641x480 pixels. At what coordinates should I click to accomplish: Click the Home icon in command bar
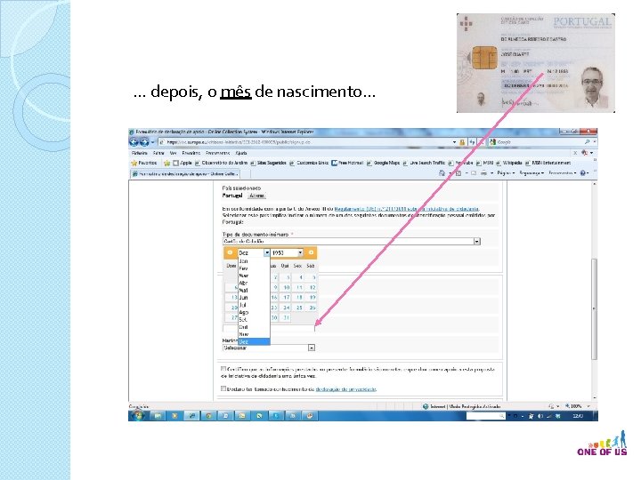pyautogui.click(x=442, y=173)
